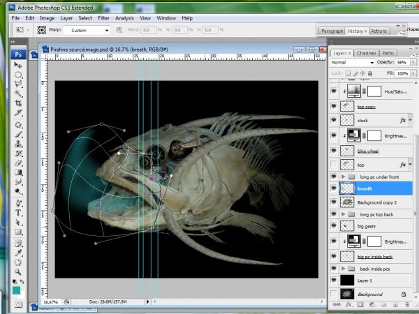Select the Eyedropper tool
The height and width of the screenshot is (314, 419).
[x=18, y=253]
